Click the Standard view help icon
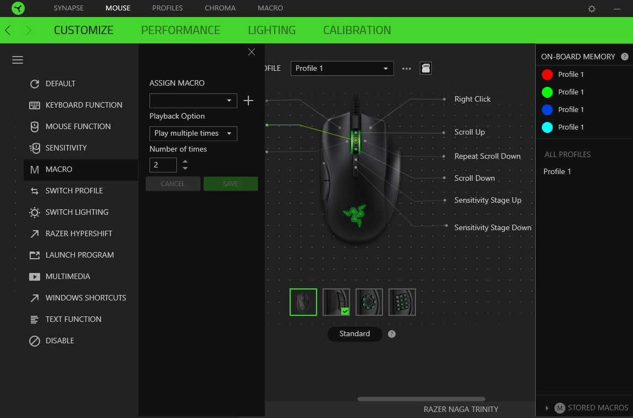Screen dimensions: 633x418 pyautogui.click(x=392, y=334)
